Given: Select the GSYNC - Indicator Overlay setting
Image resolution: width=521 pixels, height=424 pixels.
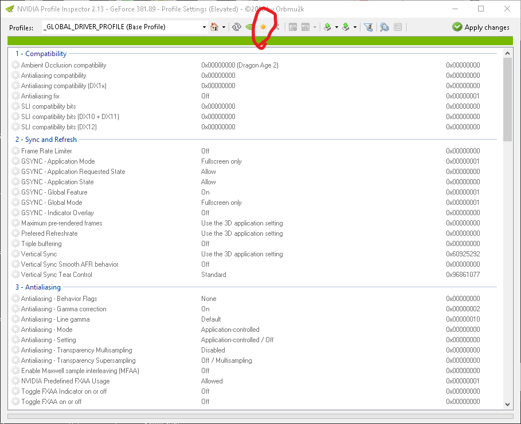Looking at the screenshot, I should [254, 213].
